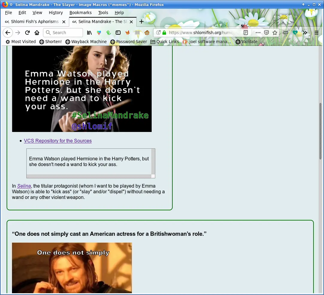This screenshot has height=295, width=324.
Task: Open the Greasemonkey monkey icon
Action: pyautogui.click(x=147, y=33)
